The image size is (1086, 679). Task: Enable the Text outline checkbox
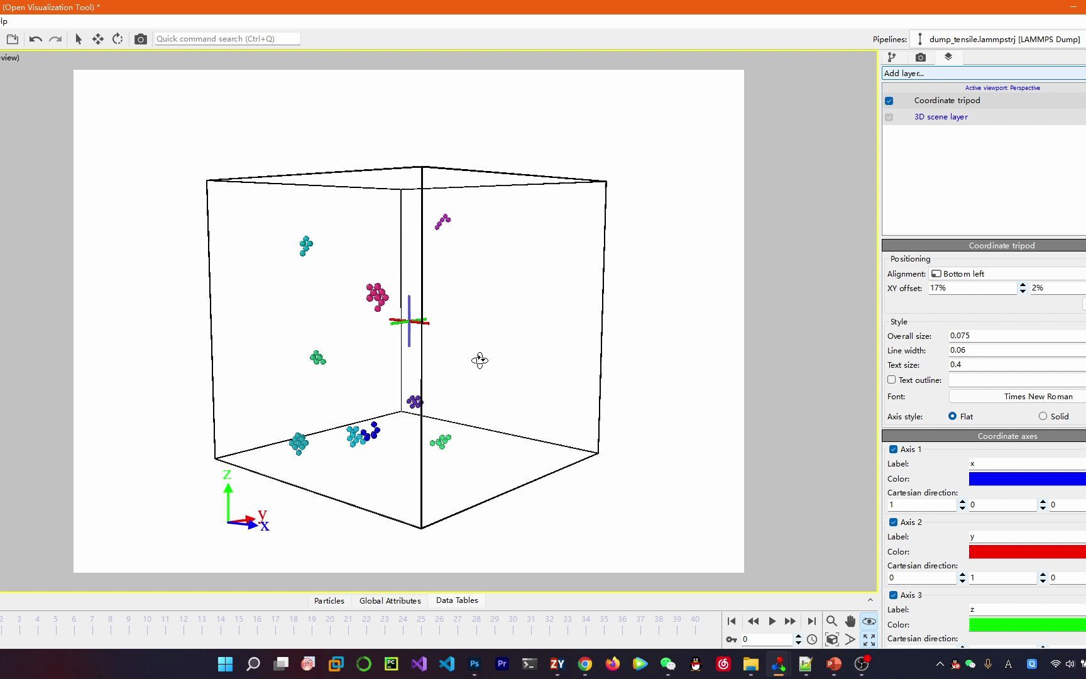pyautogui.click(x=891, y=380)
